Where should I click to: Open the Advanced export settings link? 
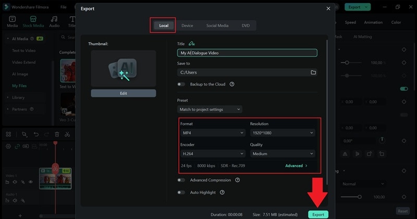point(296,165)
